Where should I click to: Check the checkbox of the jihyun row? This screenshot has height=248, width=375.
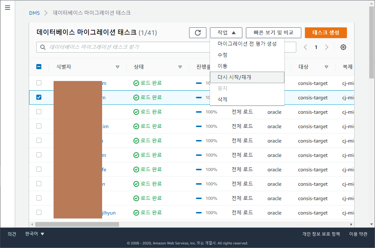pyautogui.click(x=39, y=212)
